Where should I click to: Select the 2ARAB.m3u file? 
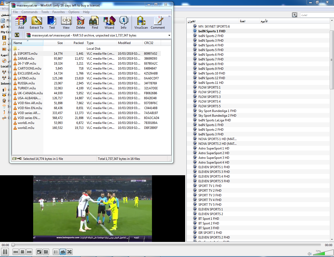[x=26, y=59]
